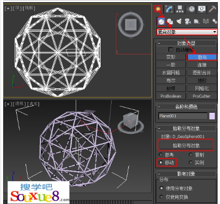The width and height of the screenshot is (220, 204).
Task: Open the Motion panel tab
Action: click(191, 9)
